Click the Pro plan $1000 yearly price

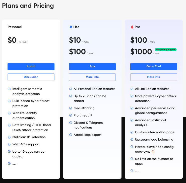pyautogui.click(x=141, y=52)
